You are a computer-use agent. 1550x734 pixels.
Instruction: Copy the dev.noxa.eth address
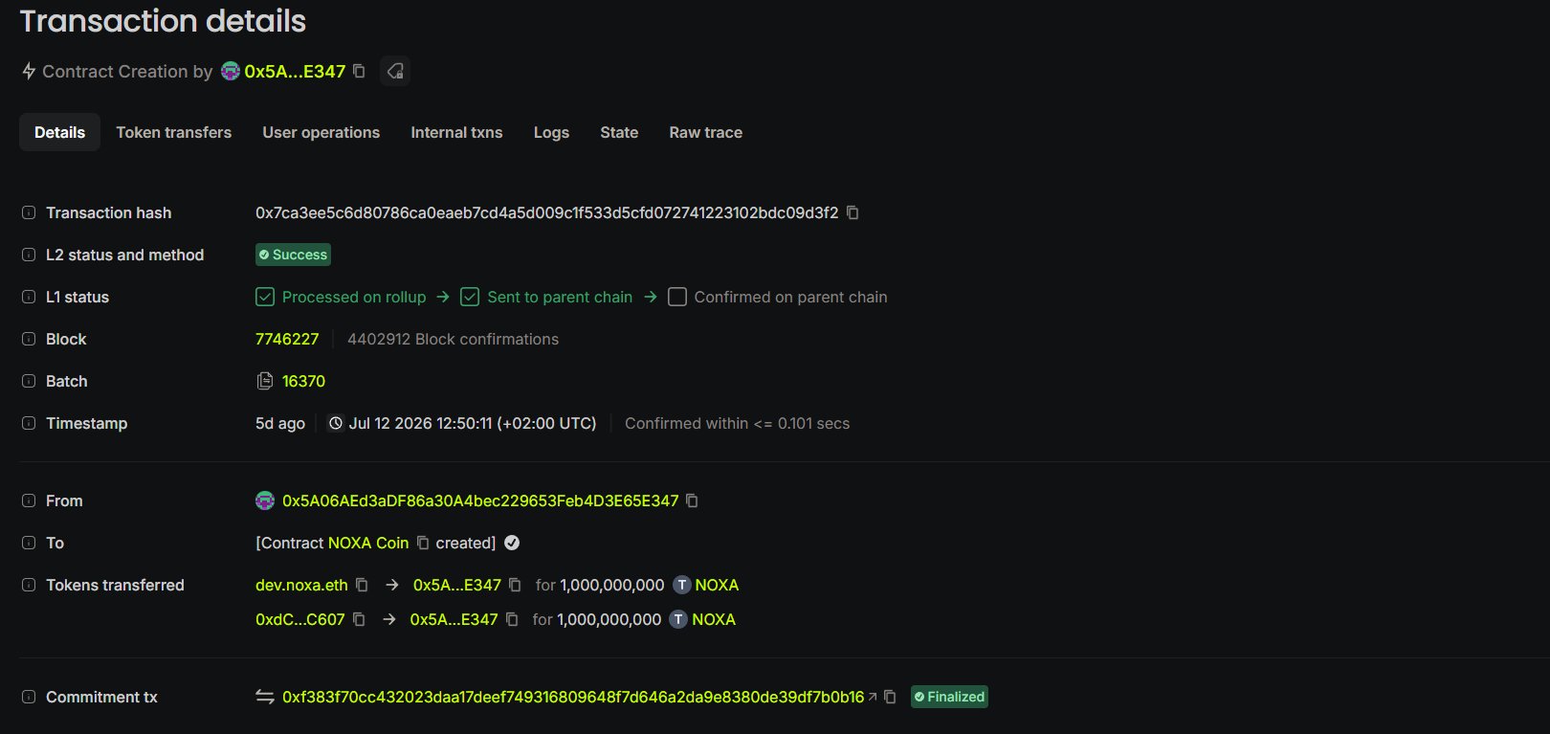pos(362,585)
